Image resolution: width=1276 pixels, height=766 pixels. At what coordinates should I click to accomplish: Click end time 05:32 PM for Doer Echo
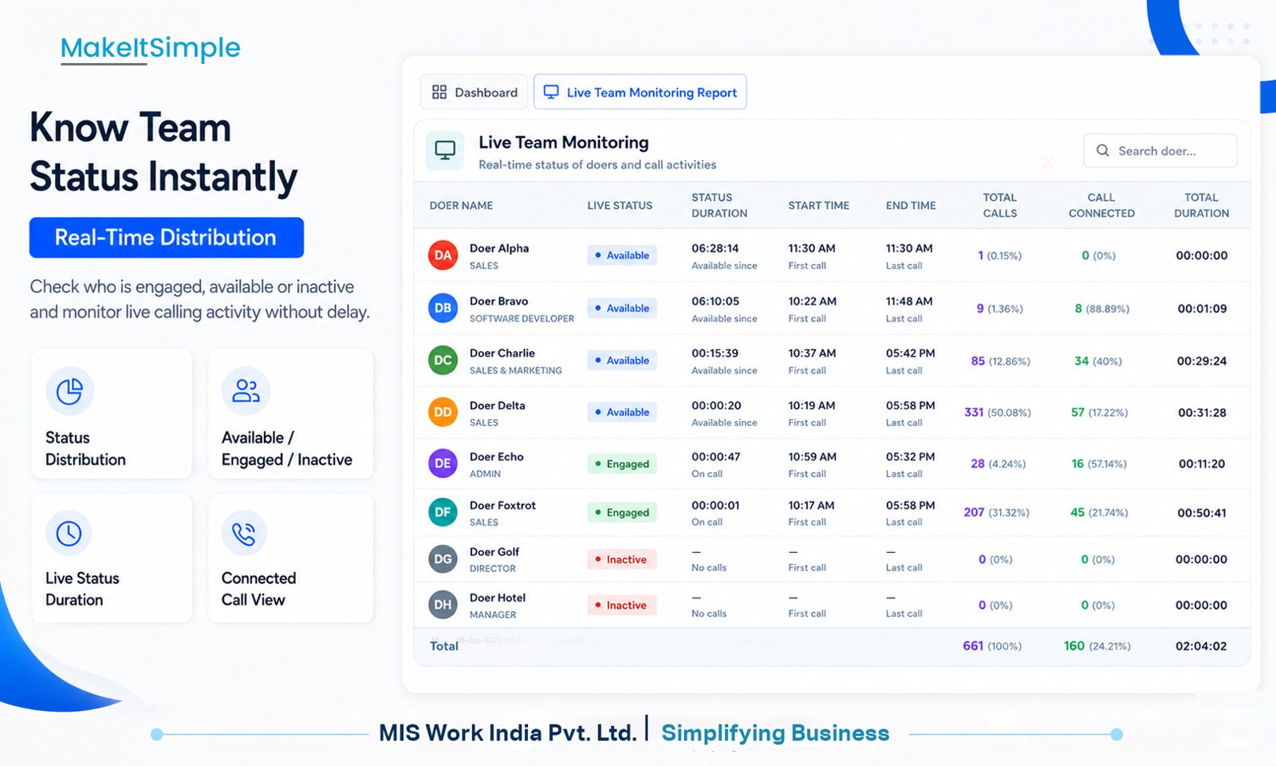coord(910,456)
